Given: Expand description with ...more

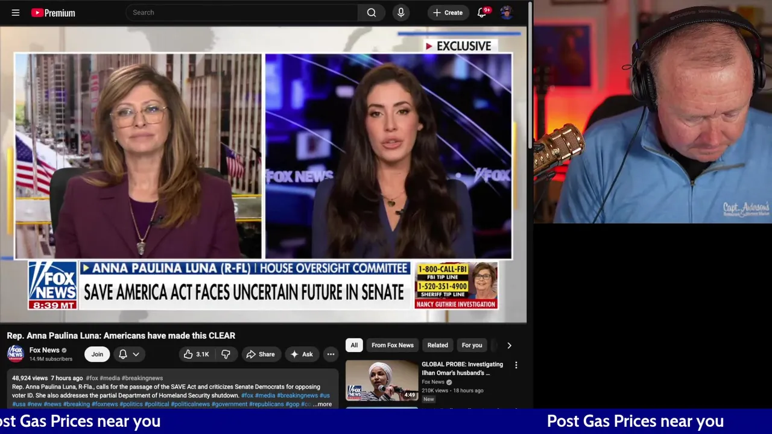Looking at the screenshot, I should click(322, 404).
